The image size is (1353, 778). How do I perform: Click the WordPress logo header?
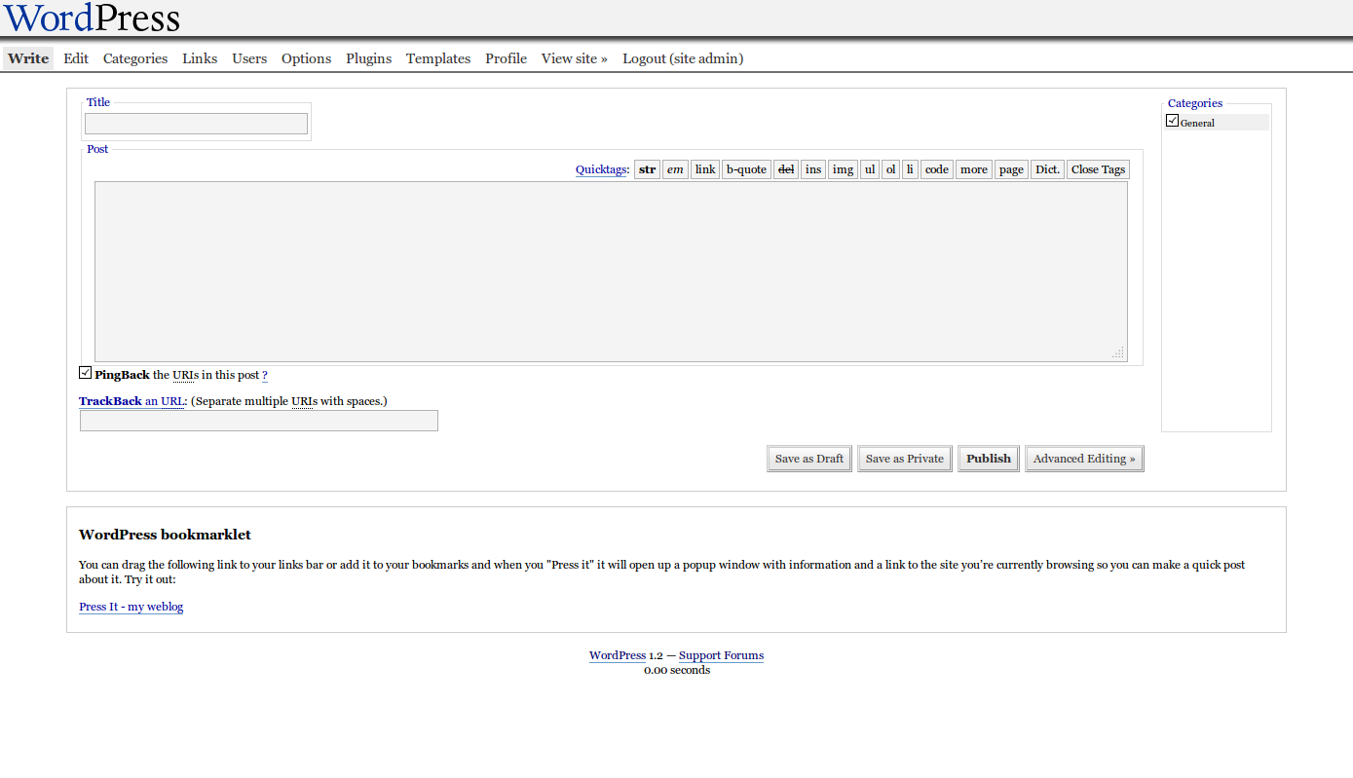tap(93, 18)
